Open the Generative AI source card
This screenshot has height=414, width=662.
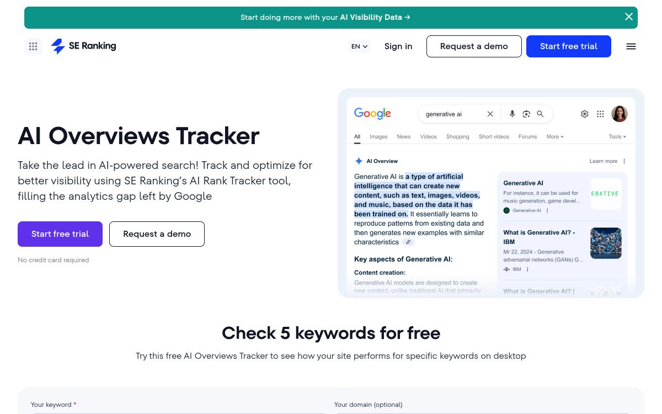[x=563, y=197]
